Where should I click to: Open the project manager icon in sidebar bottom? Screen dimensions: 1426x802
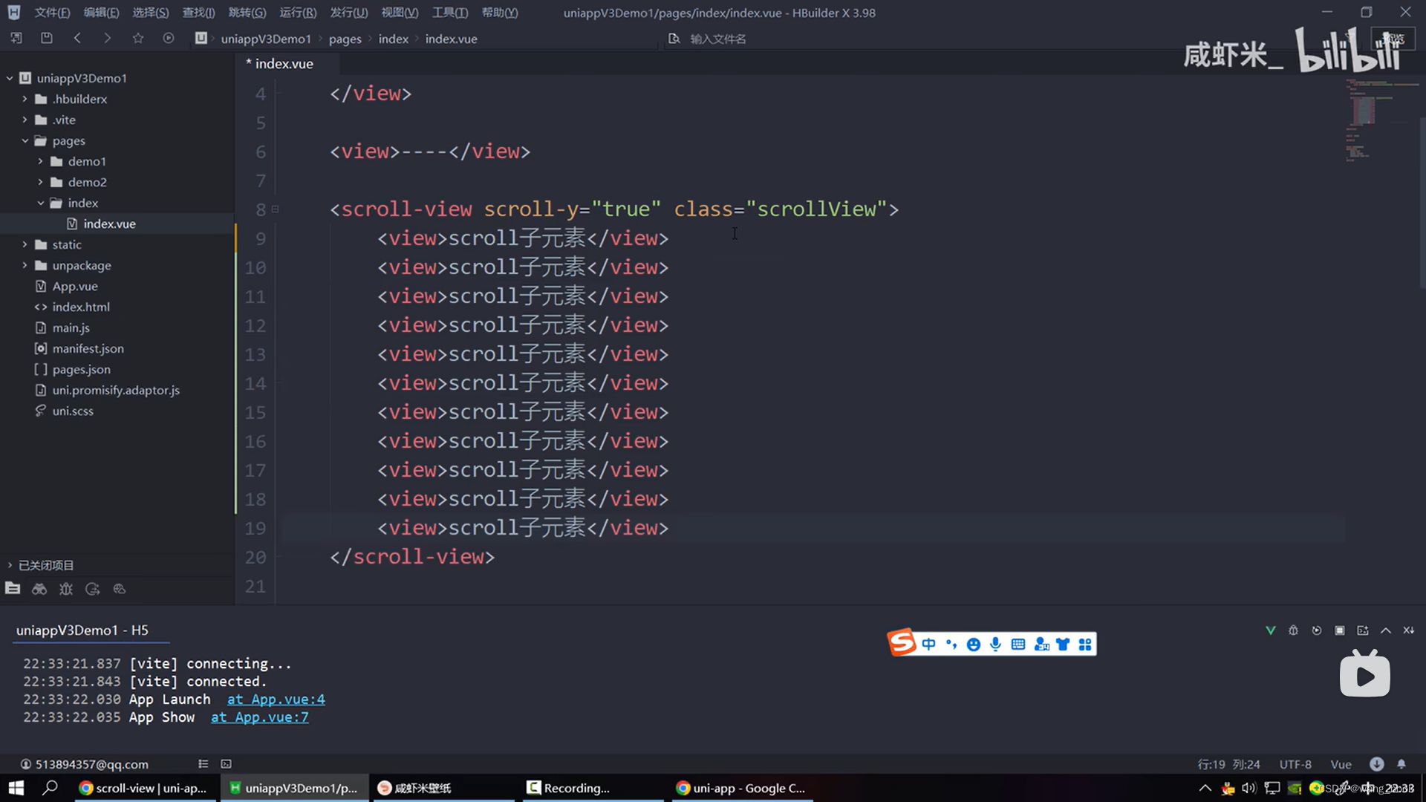13,589
